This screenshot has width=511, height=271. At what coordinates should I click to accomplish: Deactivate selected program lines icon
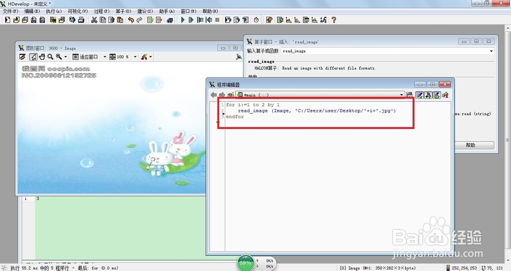pyautogui.click(x=159, y=20)
